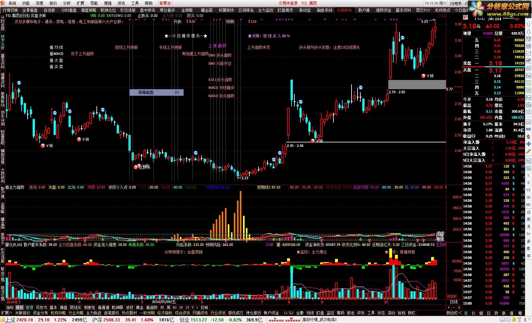
Task: Toggle the 反转 reverse button
Action: click(204, 307)
